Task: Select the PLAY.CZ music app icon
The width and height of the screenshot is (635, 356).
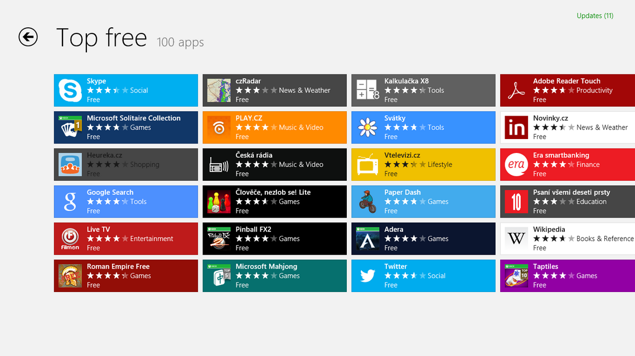Action: (x=219, y=127)
